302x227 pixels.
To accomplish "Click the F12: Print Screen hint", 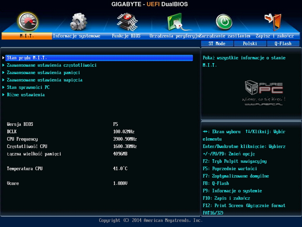I will [x=244, y=209].
